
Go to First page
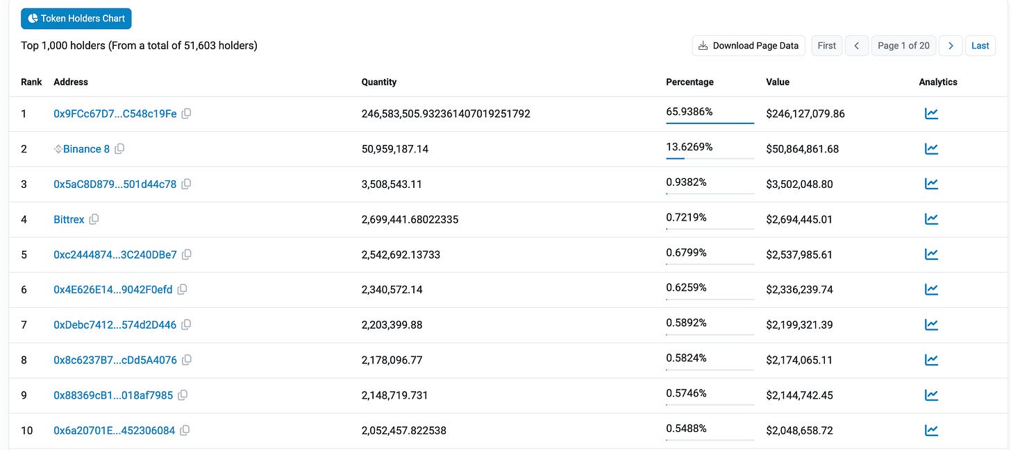(x=827, y=46)
